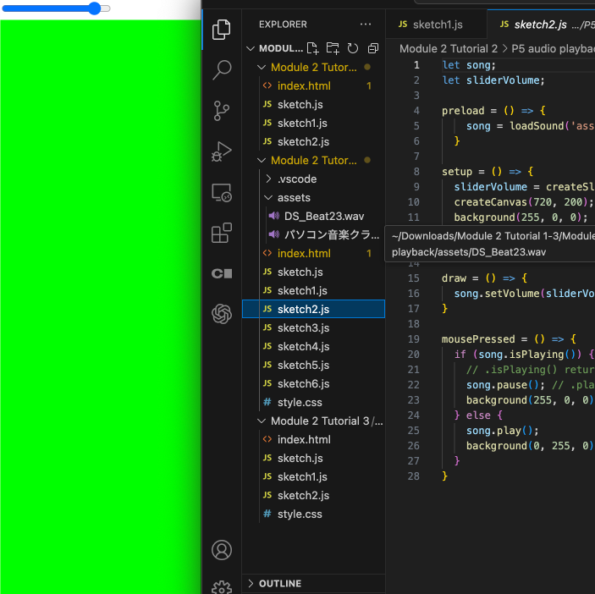595x594 pixels.
Task: Open sketch1.js in Module 2 Tutorial 3
Action: point(313,476)
